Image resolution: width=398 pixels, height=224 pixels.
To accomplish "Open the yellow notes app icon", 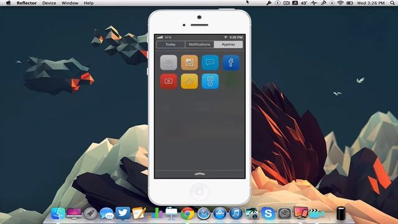I will tap(189, 82).
